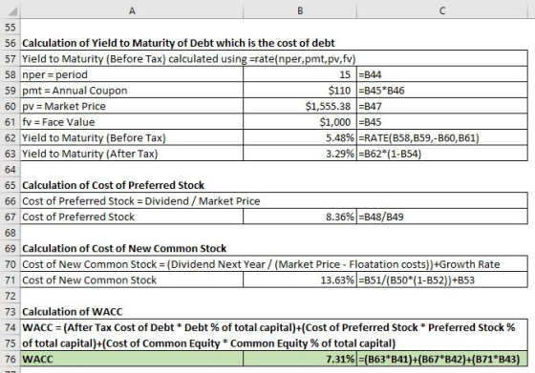
Task: Select column A header
Action: [132, 10]
